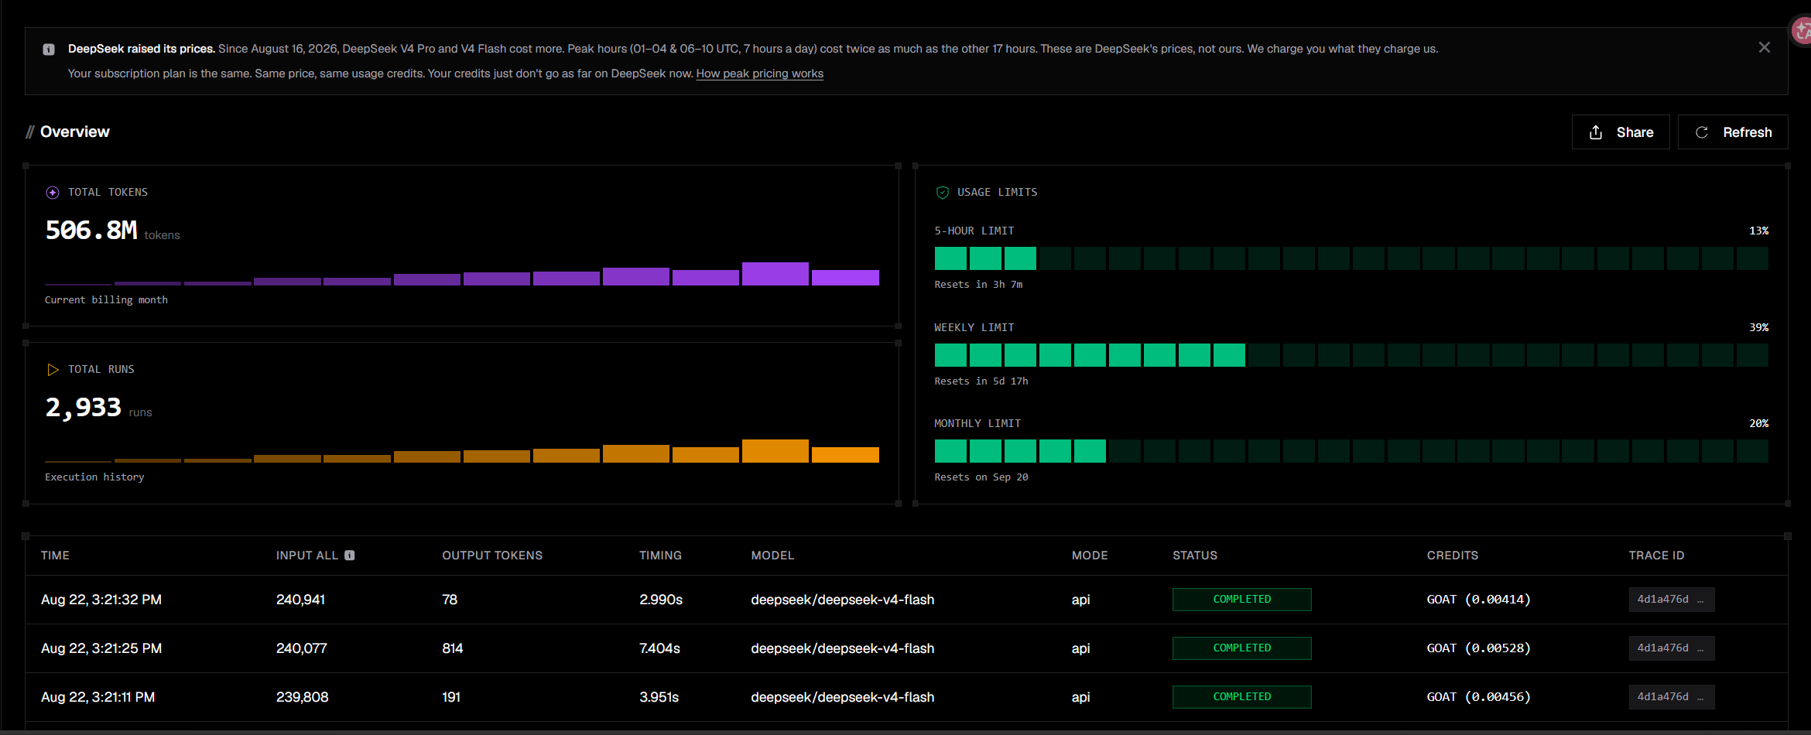Dismiss the DeepSeek pricing notice banner
Viewport: 1811px width, 735px height.
[1764, 48]
